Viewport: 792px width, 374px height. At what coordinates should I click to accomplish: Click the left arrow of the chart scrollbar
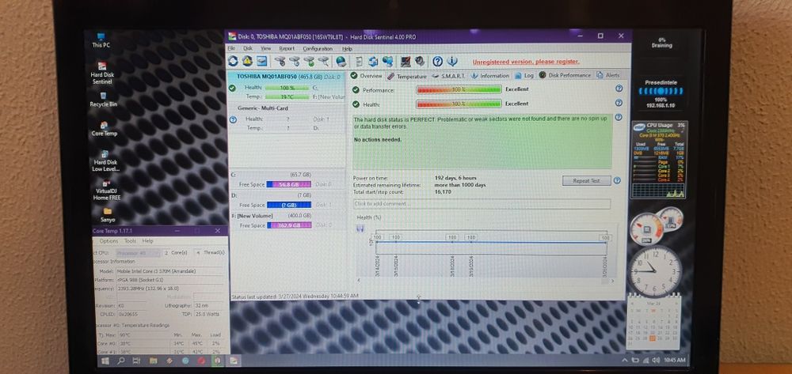[359, 280]
